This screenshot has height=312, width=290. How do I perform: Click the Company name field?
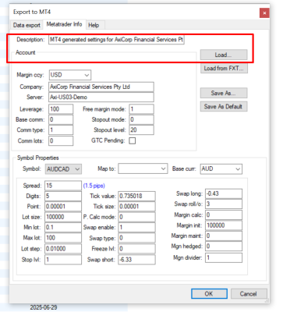tap(101, 87)
